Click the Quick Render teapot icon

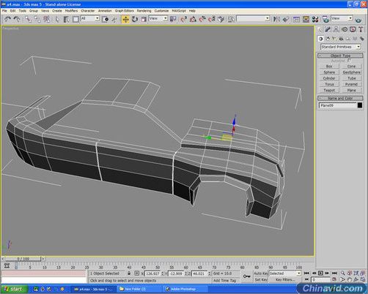(x=358, y=20)
